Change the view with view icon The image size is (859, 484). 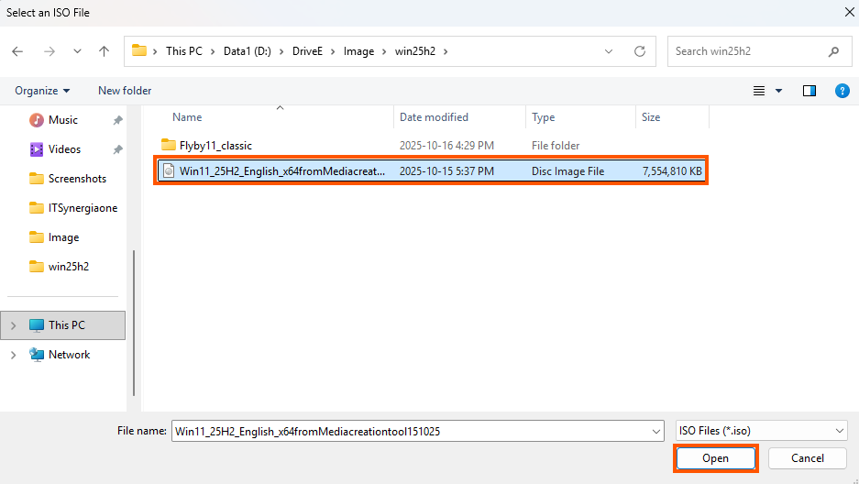point(759,91)
